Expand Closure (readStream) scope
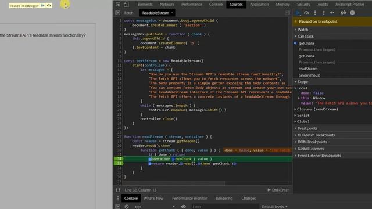Viewport: 372px width, 209px height. pos(317,109)
